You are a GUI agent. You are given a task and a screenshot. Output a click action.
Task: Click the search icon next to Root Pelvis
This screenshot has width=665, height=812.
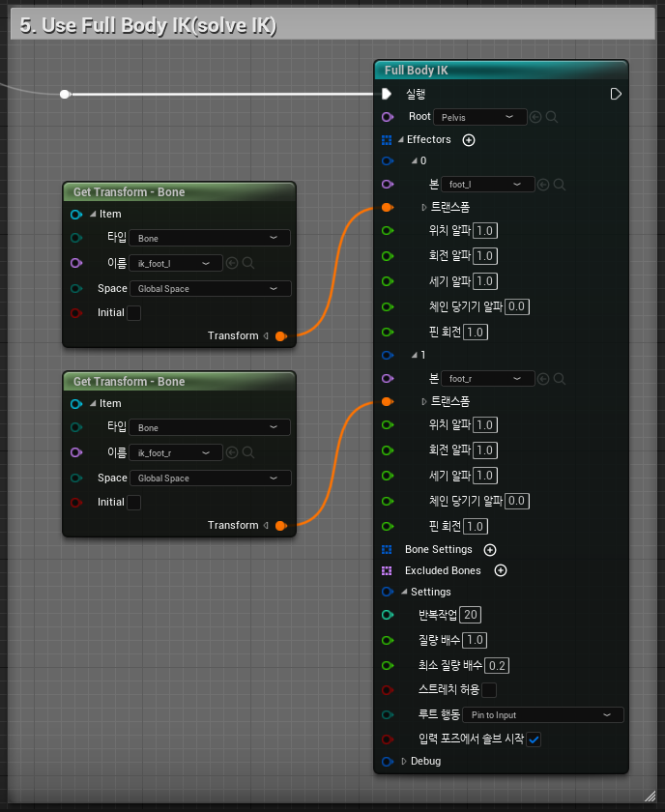[552, 117]
